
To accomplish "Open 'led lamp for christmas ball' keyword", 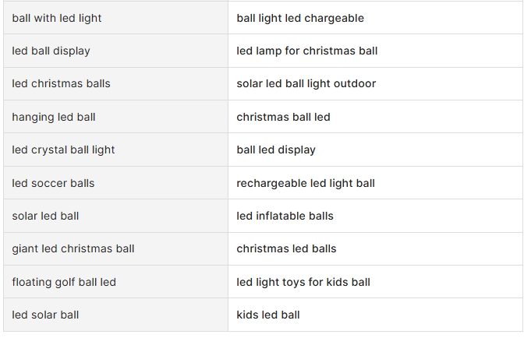I will coord(306,51).
